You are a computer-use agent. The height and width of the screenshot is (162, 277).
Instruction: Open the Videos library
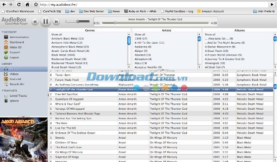[x=11, y=74]
